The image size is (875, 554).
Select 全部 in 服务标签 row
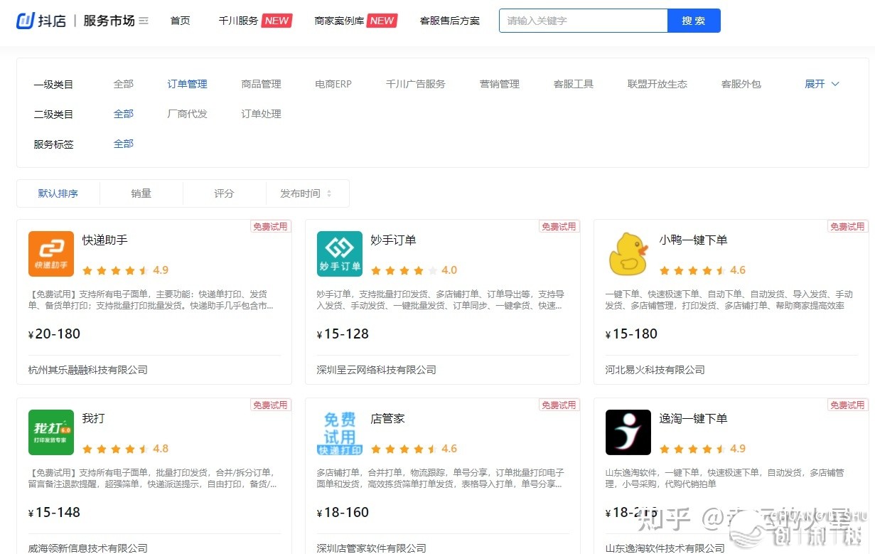pos(124,144)
